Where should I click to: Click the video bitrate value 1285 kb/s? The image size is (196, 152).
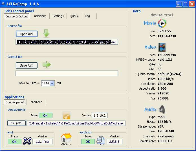[x=166, y=79]
